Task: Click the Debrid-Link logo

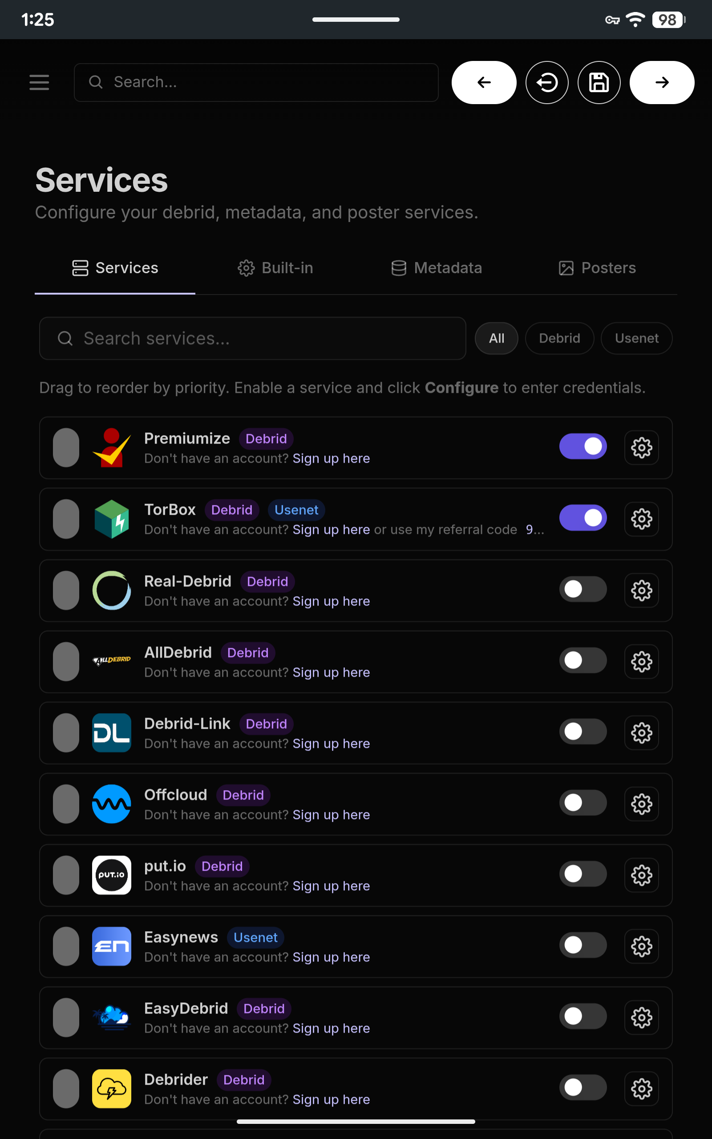Action: pos(112,733)
